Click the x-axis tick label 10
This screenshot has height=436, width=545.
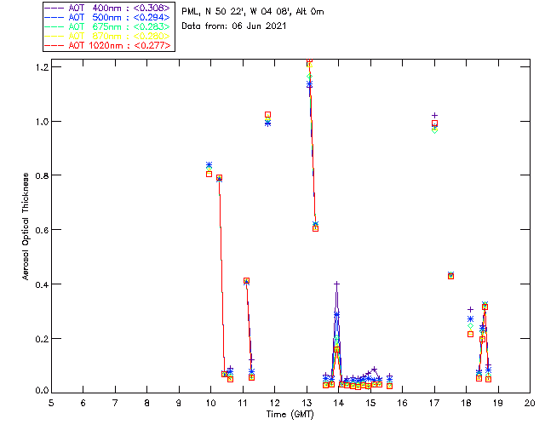[x=210, y=403]
